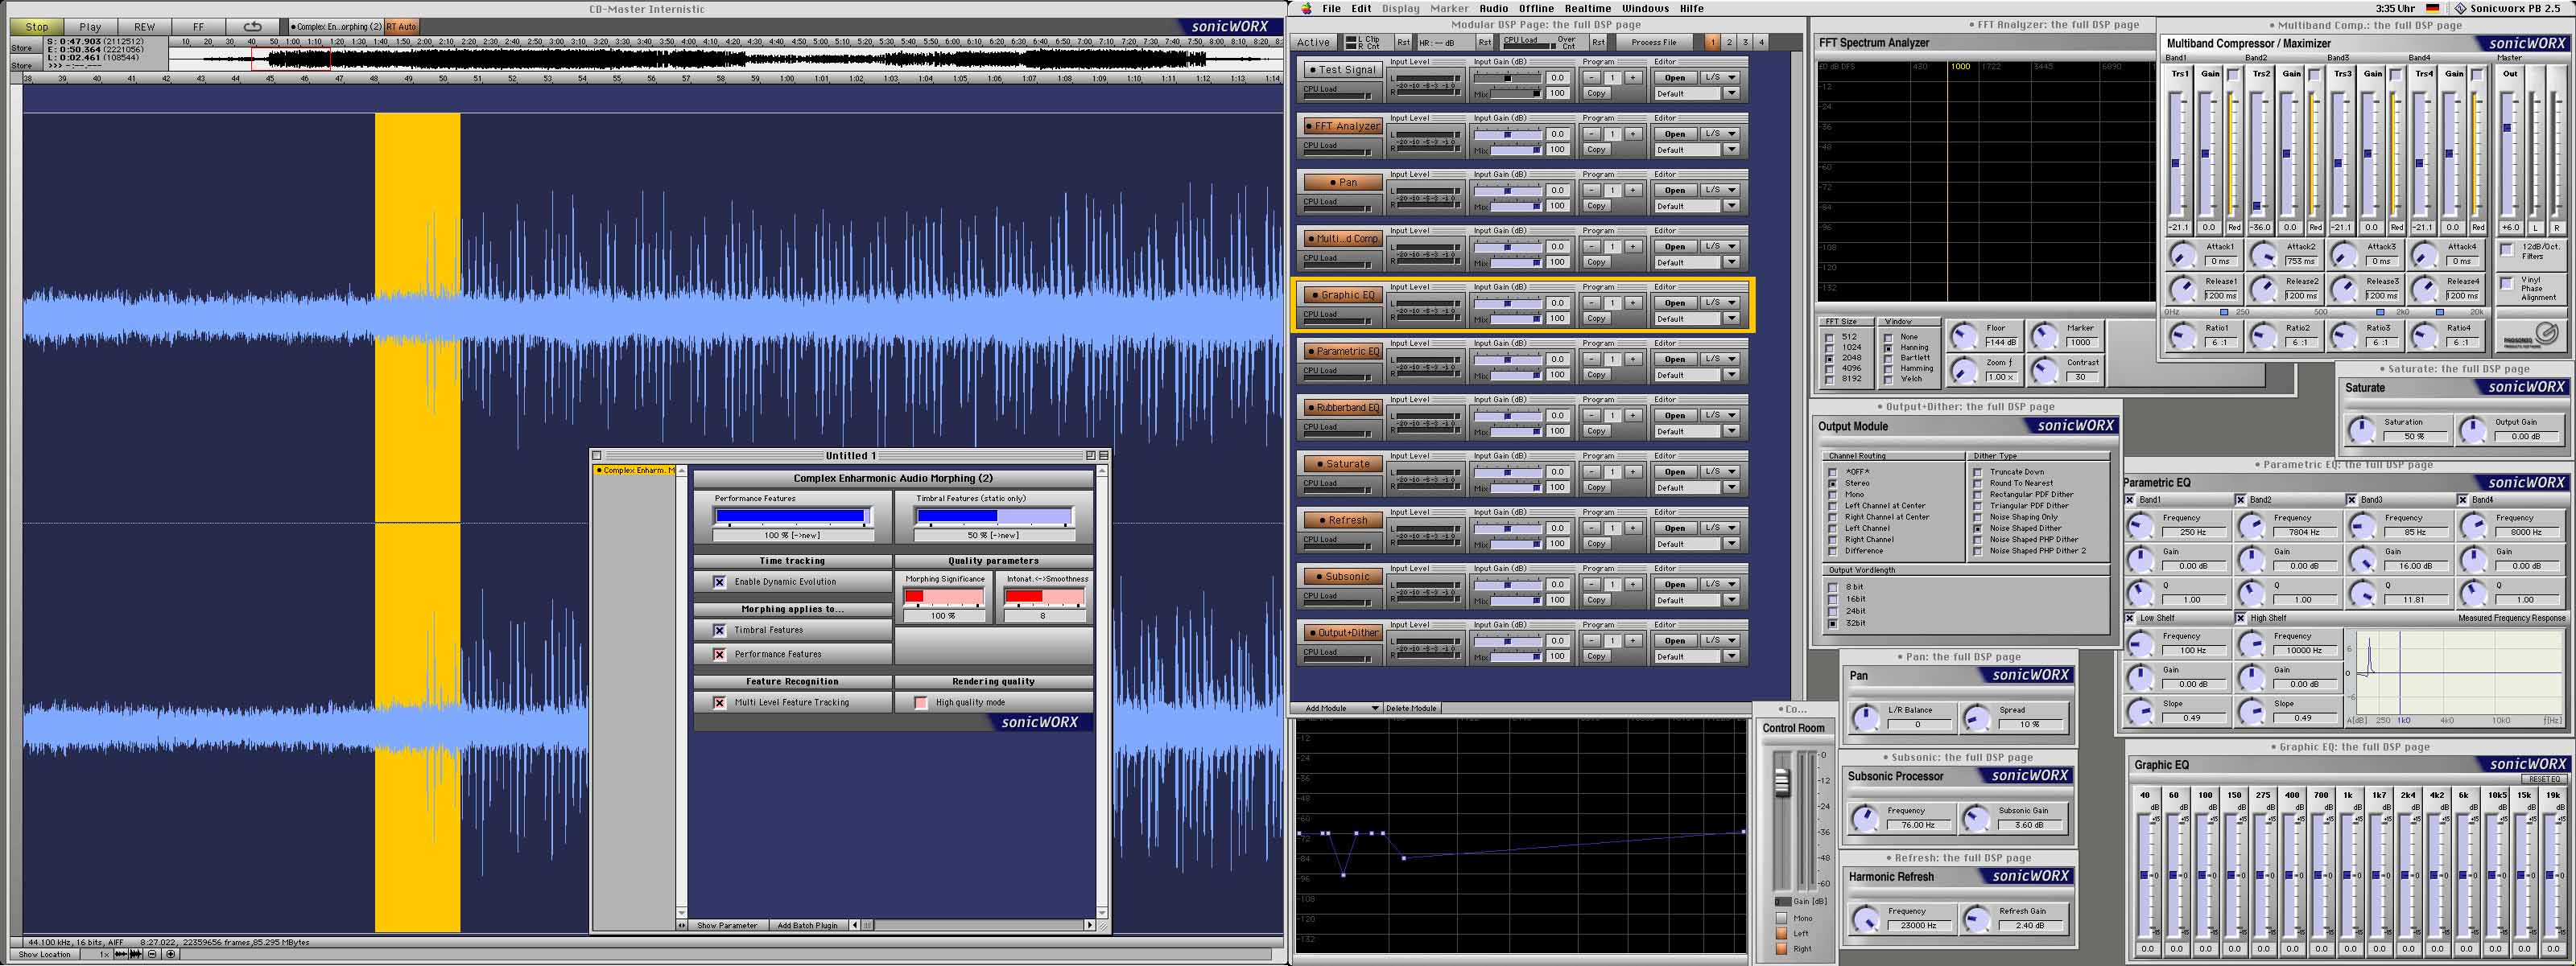Expand the Add Module dropdown
The image size is (2576, 966).
point(1337,709)
